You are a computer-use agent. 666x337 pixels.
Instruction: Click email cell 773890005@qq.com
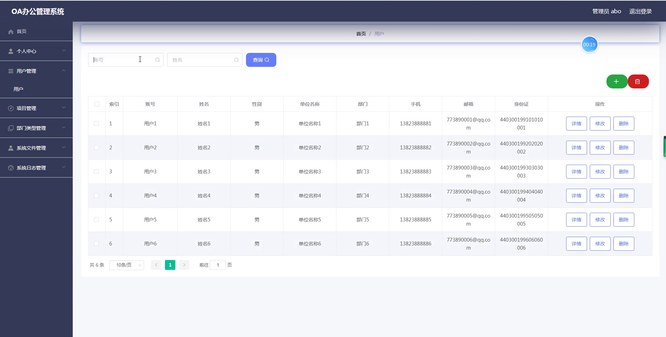tap(468, 220)
